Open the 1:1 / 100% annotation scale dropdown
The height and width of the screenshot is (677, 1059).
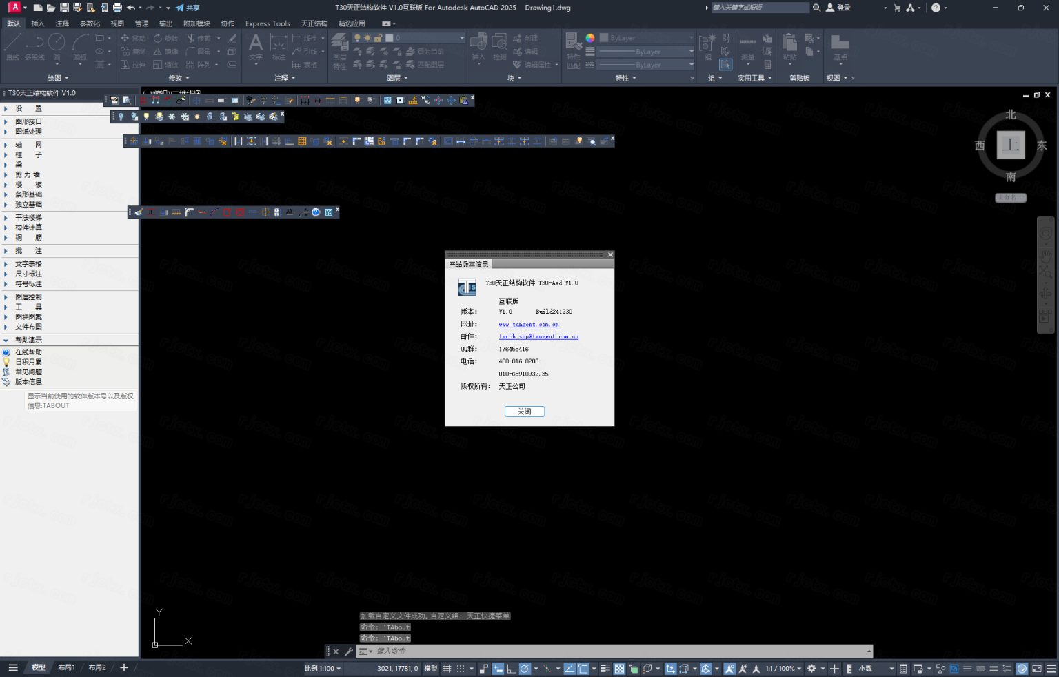pyautogui.click(x=783, y=669)
